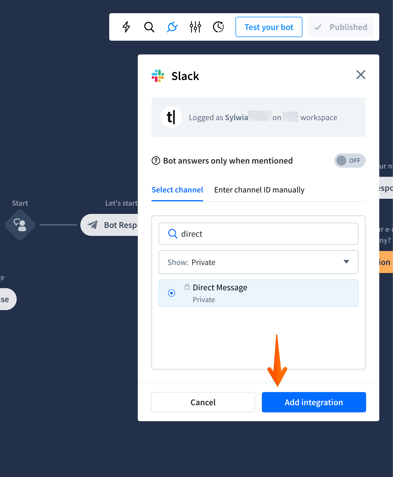This screenshot has width=393, height=477.
Task: Expand the Show: Private dropdown
Action: (259, 262)
